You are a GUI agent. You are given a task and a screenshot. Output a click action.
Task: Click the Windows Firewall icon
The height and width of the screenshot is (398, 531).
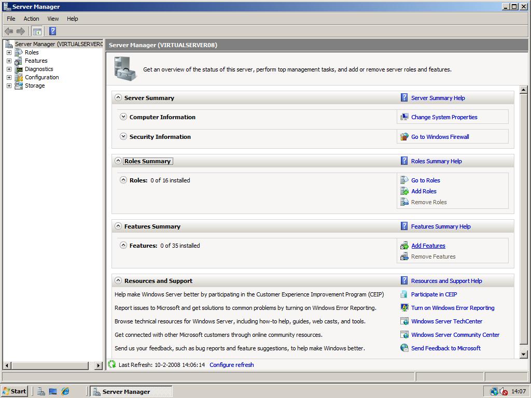pyautogui.click(x=404, y=137)
